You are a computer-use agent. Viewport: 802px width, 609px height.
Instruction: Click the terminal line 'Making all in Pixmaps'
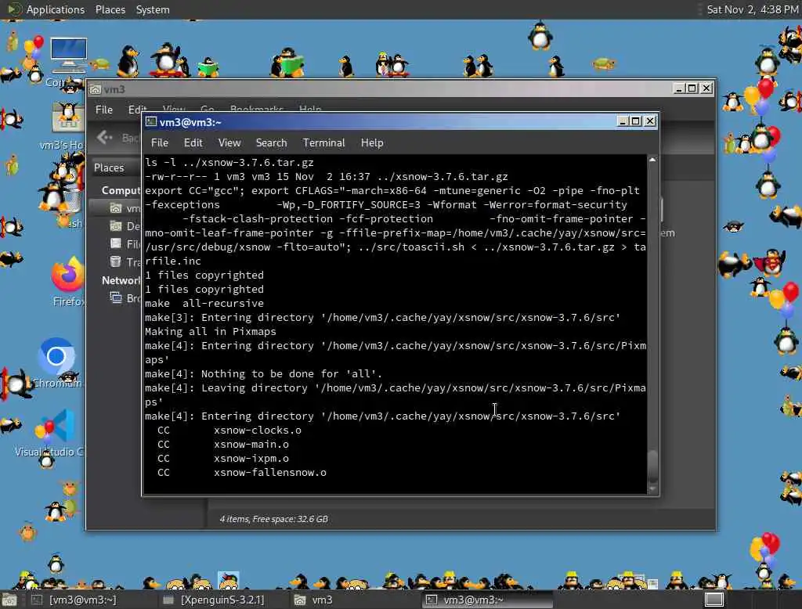point(210,331)
